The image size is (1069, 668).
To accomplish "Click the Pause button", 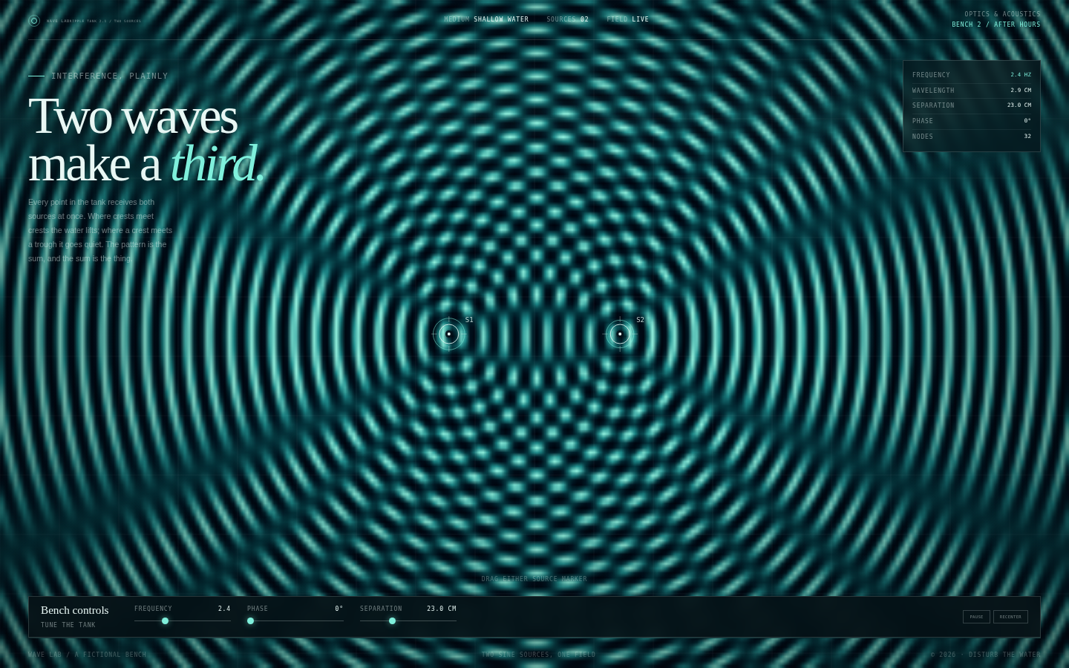I will click(976, 617).
